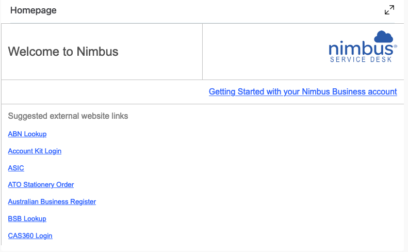The height and width of the screenshot is (252, 408).
Task: Click the blue 'nimbus' wordmark
Action: coord(360,49)
